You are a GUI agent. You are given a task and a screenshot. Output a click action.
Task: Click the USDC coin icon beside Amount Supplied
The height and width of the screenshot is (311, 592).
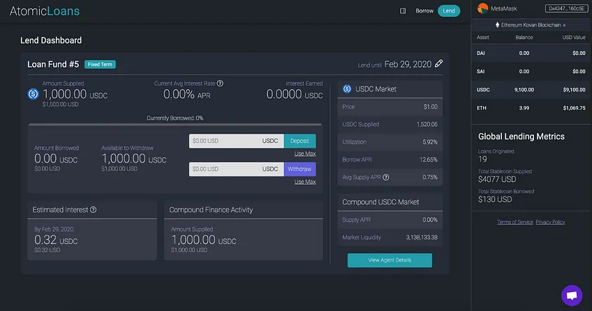point(34,94)
